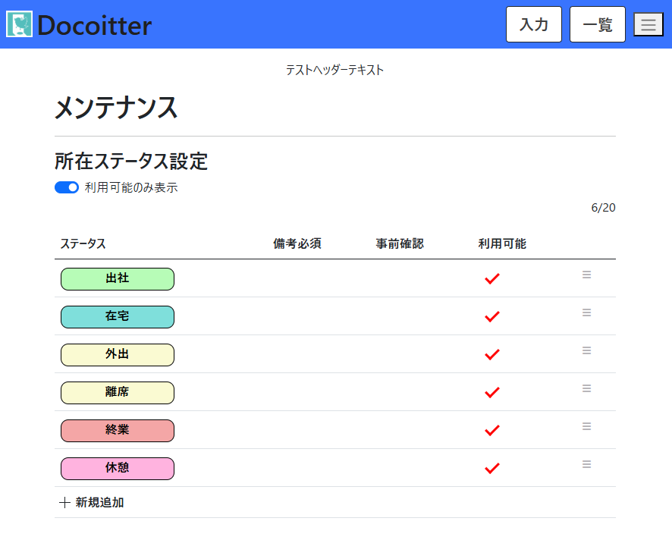Click the drag handle for 外出 row
Screen dimensions: 672x537
(586, 350)
